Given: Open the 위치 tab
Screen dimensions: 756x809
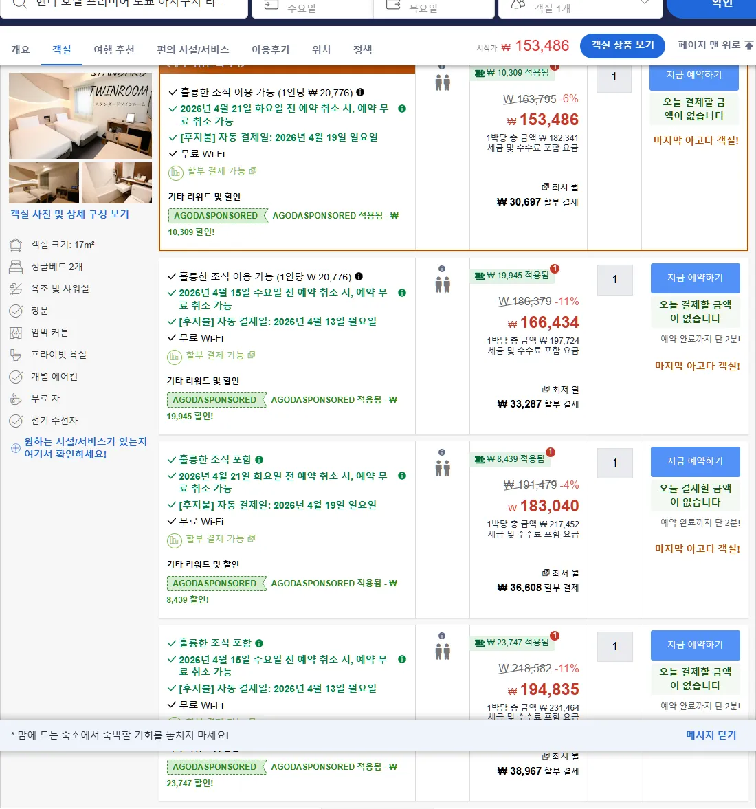Looking at the screenshot, I should tap(321, 49).
